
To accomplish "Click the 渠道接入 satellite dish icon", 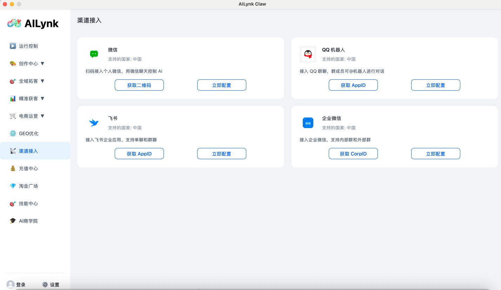I will (13, 151).
